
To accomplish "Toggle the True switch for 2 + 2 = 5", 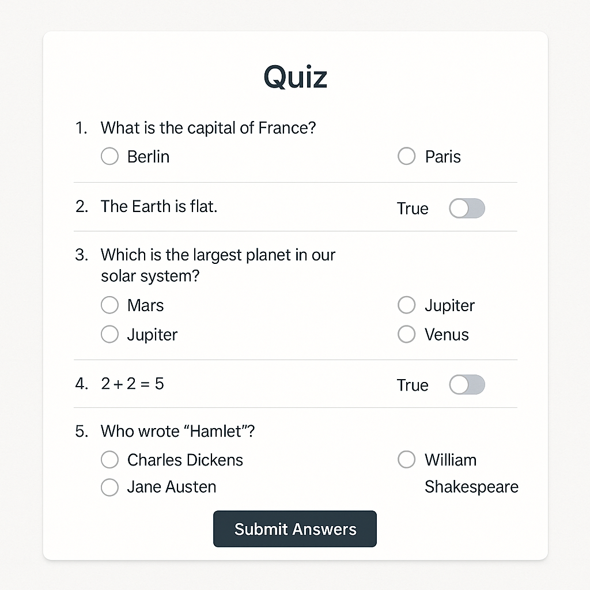I will tap(467, 384).
